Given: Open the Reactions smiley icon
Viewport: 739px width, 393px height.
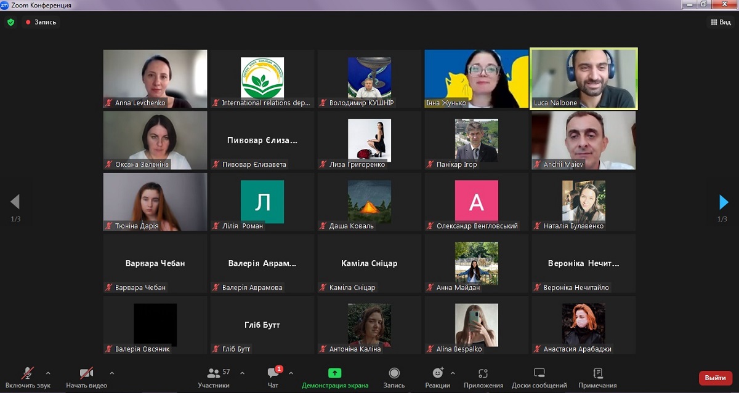Looking at the screenshot, I should click(x=437, y=373).
